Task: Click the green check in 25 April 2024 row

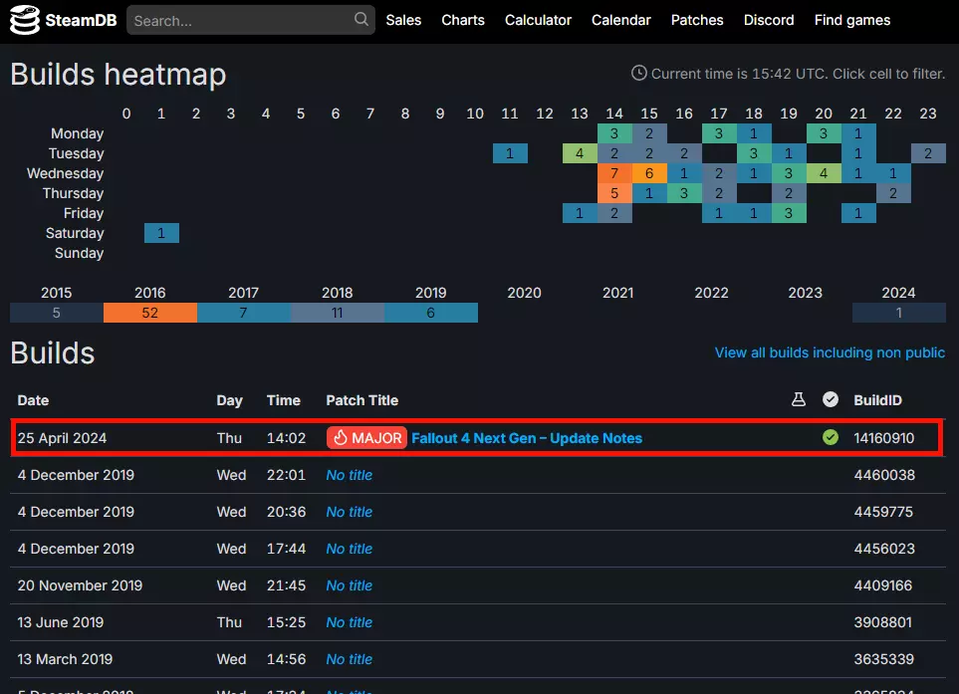Action: coord(830,437)
